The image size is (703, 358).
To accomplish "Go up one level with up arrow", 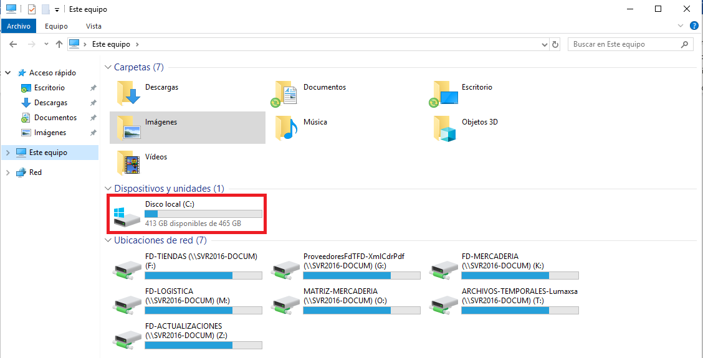I will 59,44.
